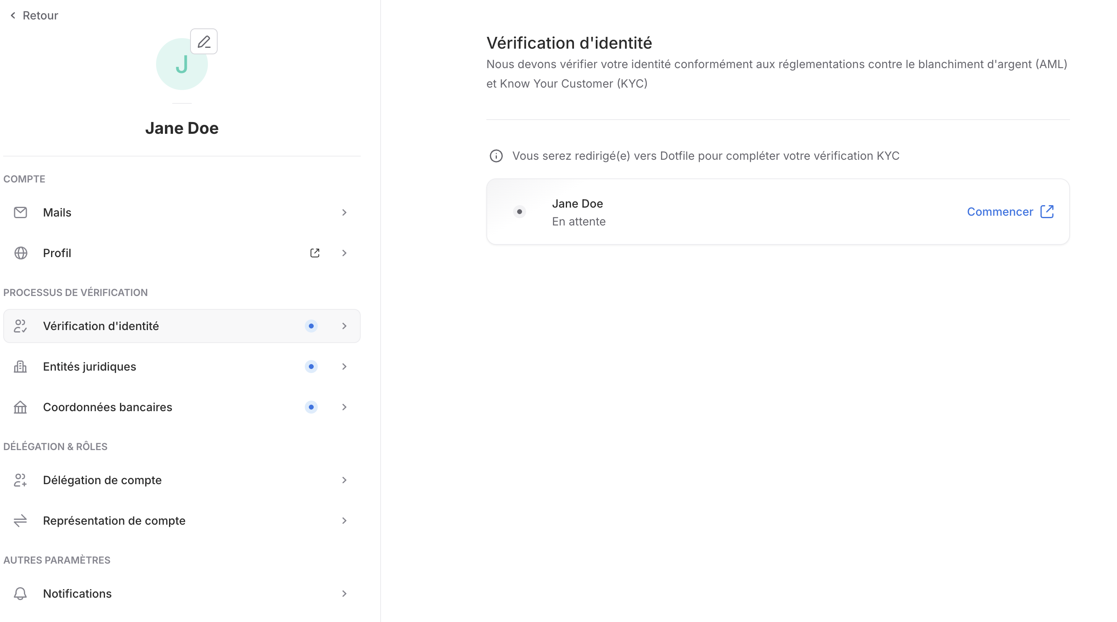Click the Vérification d'identité page heading
This screenshot has height=622, width=1117.
click(569, 43)
